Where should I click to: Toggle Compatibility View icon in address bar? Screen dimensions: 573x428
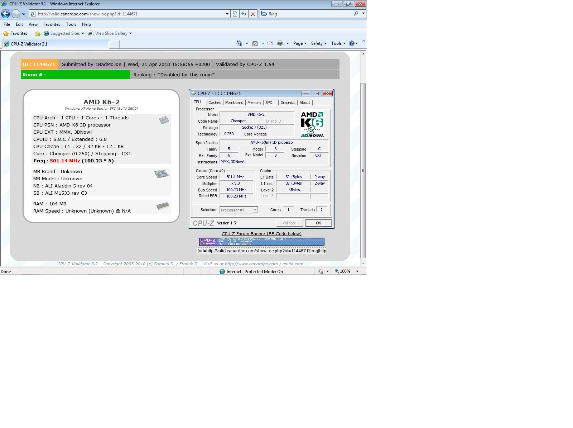(x=235, y=14)
